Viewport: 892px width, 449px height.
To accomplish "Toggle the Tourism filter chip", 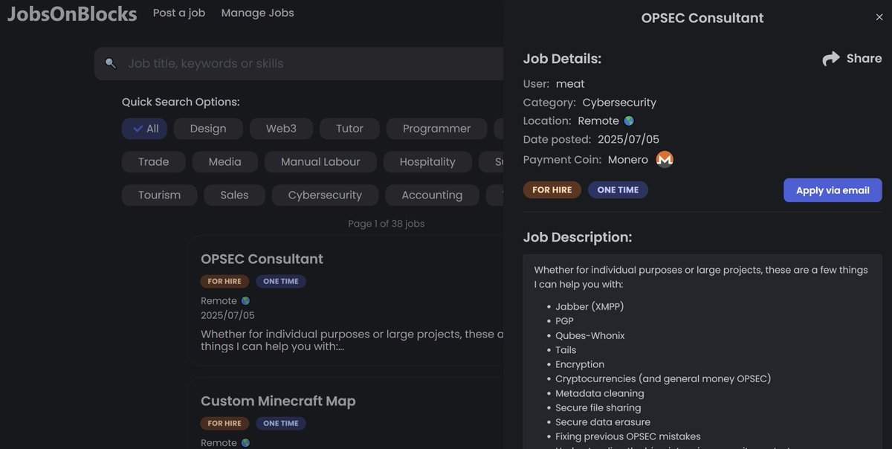I will coord(159,196).
